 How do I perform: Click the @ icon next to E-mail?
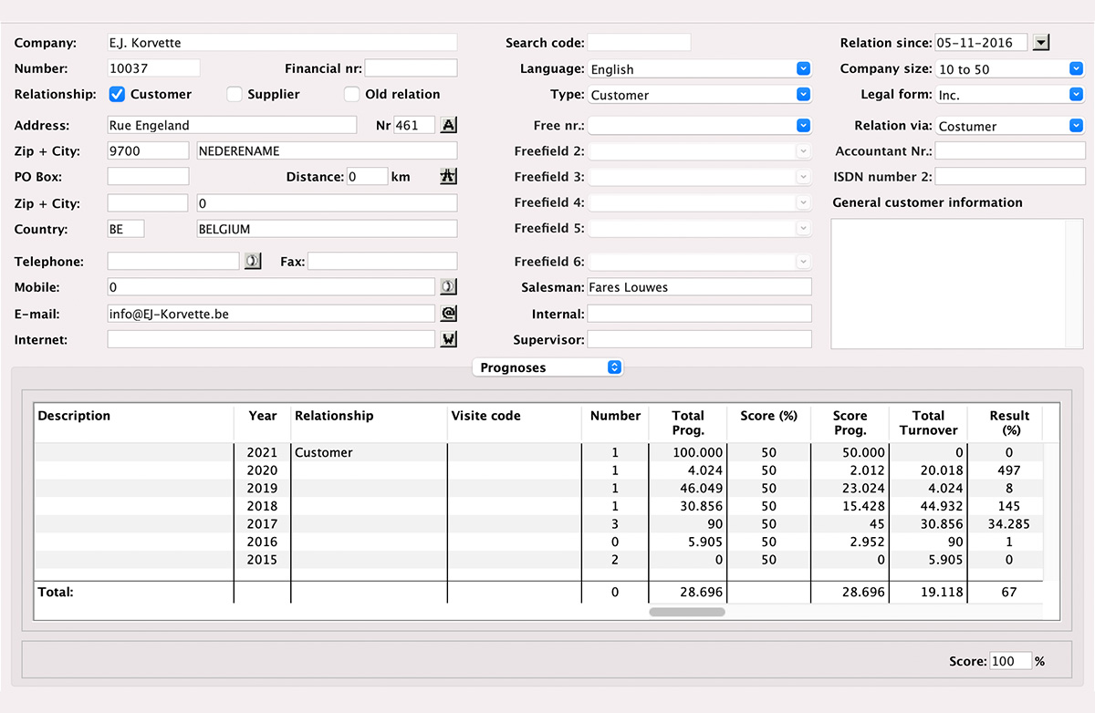coord(448,313)
